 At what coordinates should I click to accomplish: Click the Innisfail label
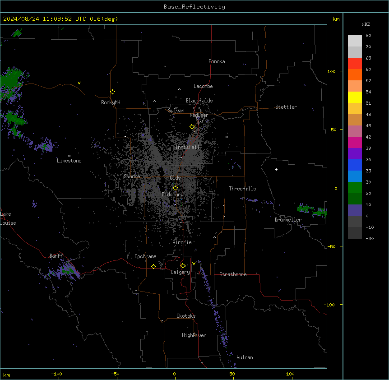[x=187, y=147]
